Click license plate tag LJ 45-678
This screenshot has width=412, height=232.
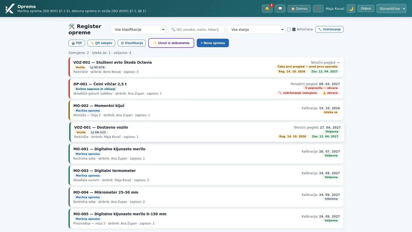[x=97, y=68]
